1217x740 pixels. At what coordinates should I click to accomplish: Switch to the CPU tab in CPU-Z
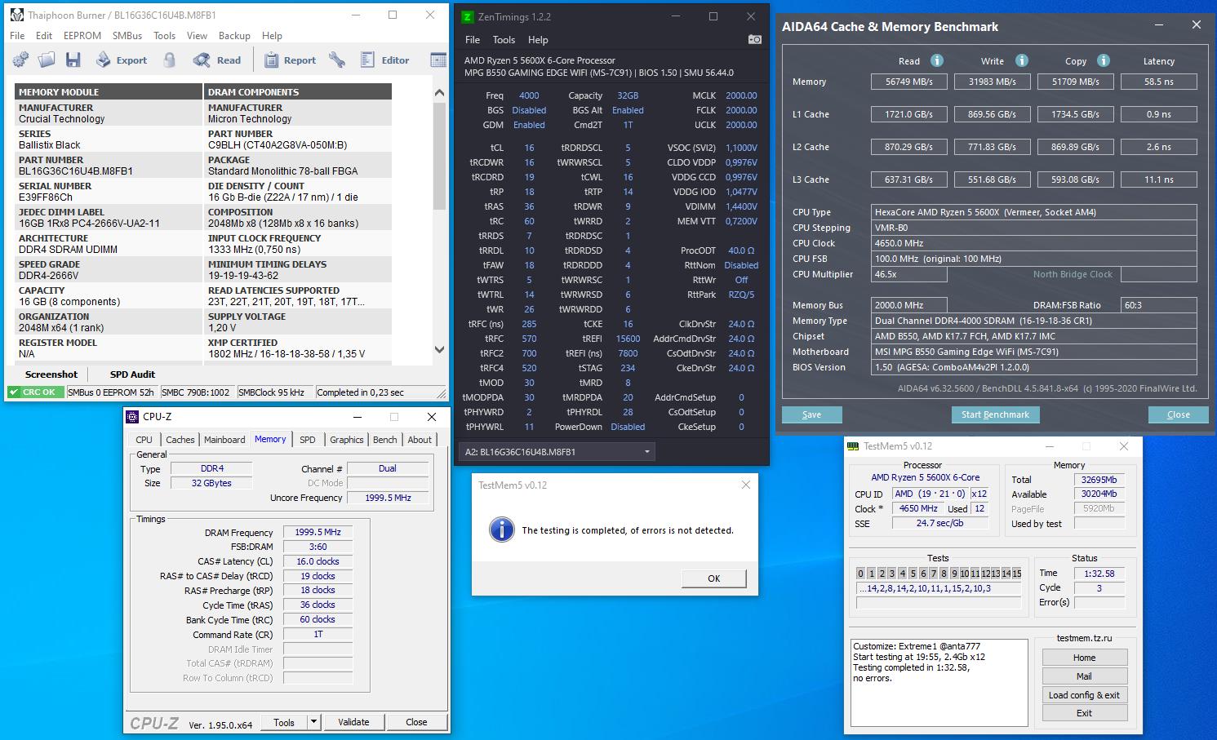(x=144, y=440)
